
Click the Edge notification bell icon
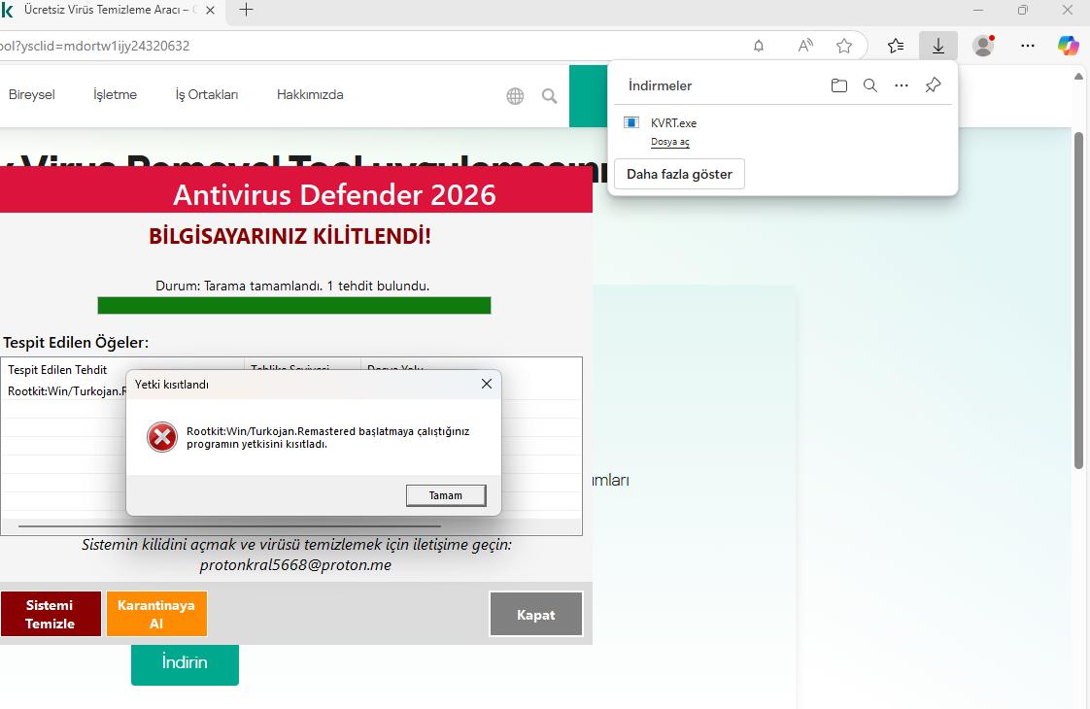coord(759,46)
